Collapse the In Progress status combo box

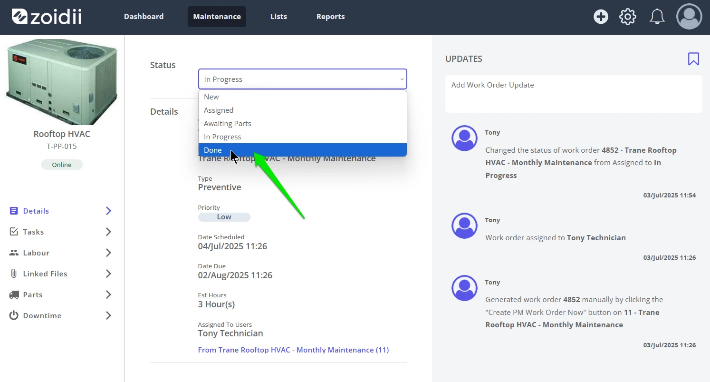tap(302, 79)
